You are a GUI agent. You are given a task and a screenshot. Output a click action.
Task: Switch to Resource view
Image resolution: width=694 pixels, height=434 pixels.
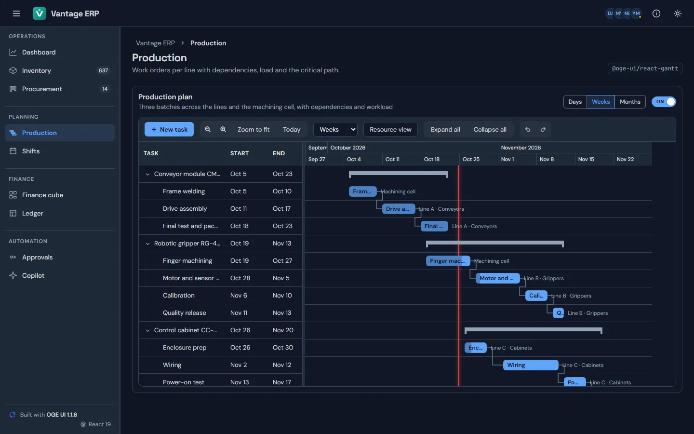pos(390,129)
